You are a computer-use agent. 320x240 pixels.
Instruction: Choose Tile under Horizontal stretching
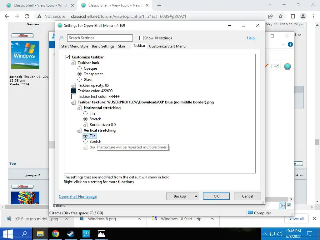tap(86, 113)
